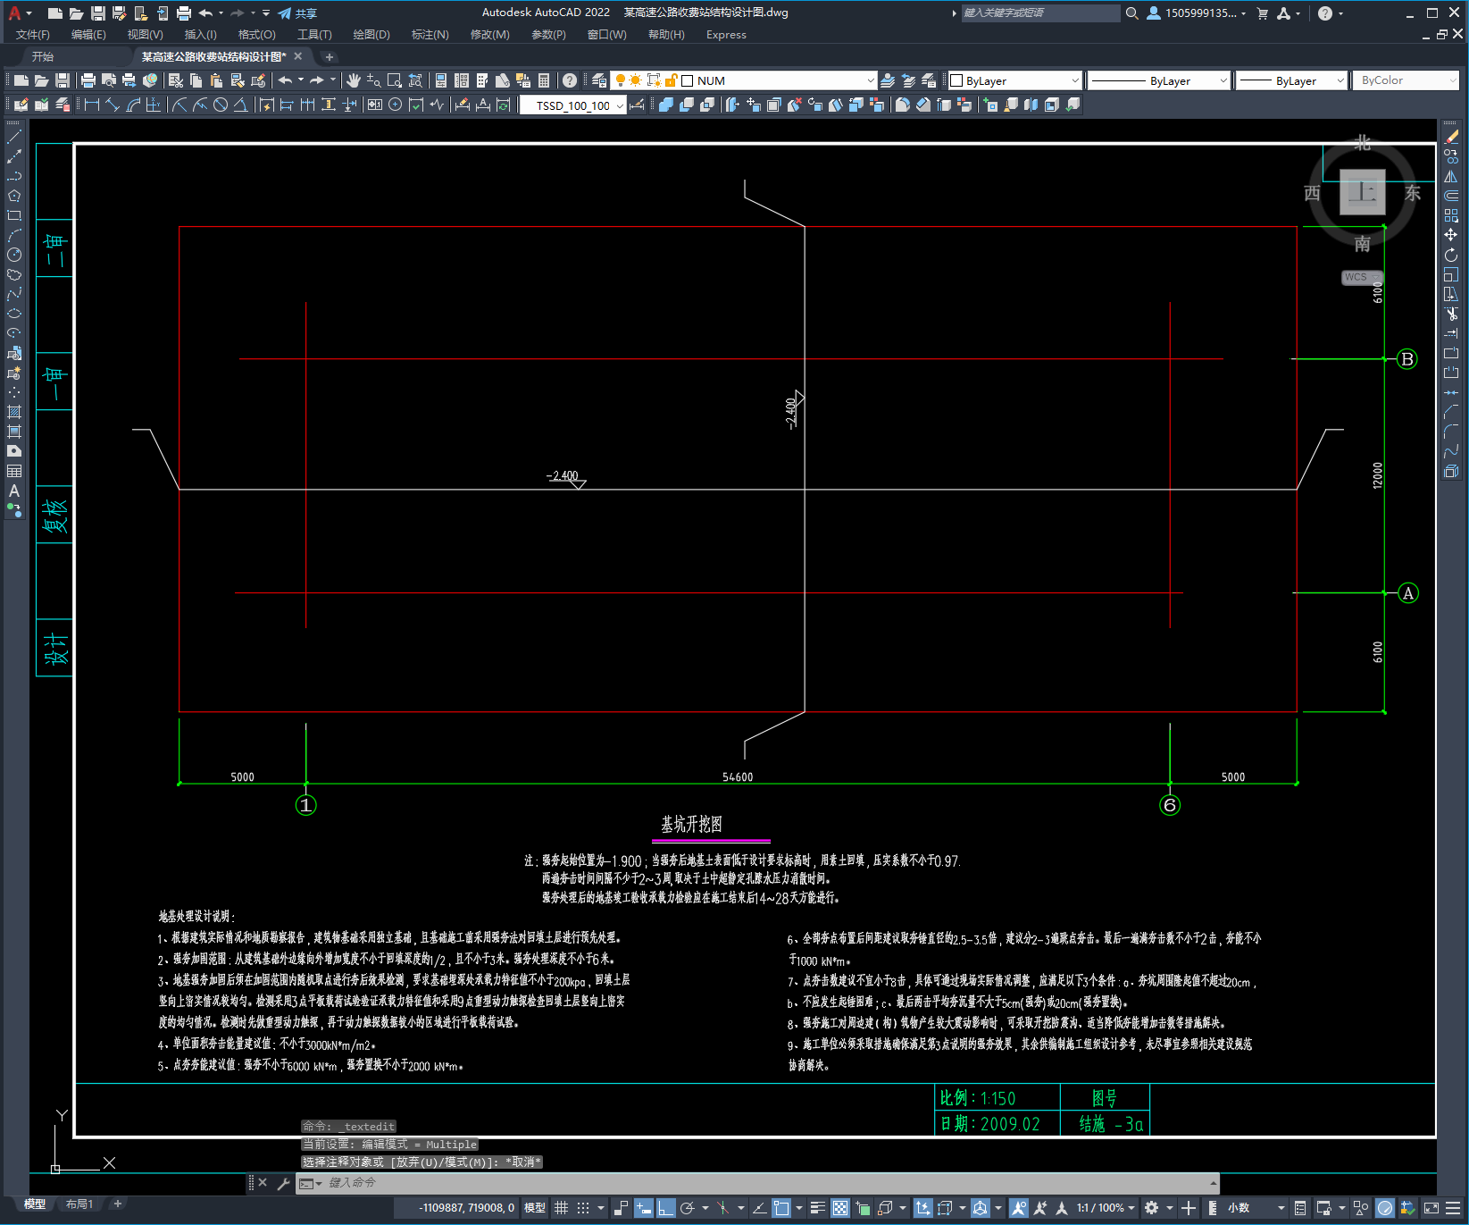Toggle the drawing grid display

click(561, 1208)
